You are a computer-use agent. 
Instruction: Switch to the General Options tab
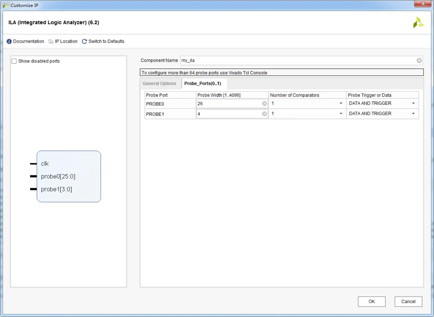(x=160, y=83)
